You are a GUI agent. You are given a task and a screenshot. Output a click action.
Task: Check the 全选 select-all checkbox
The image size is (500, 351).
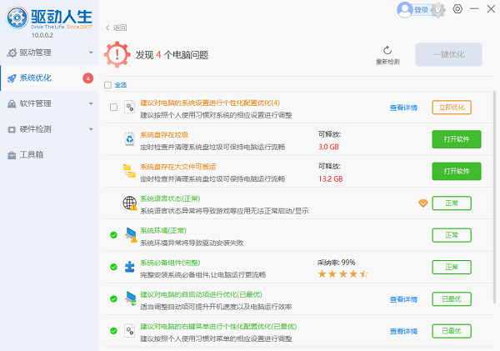(x=107, y=85)
